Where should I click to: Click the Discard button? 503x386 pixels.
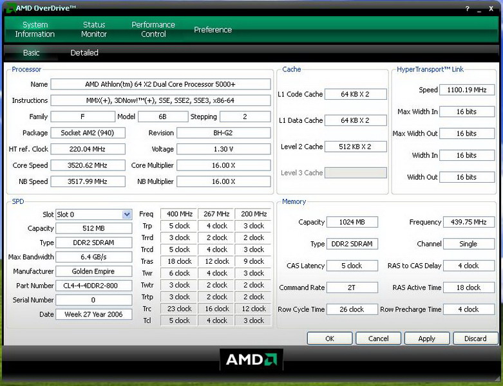[x=475, y=338]
